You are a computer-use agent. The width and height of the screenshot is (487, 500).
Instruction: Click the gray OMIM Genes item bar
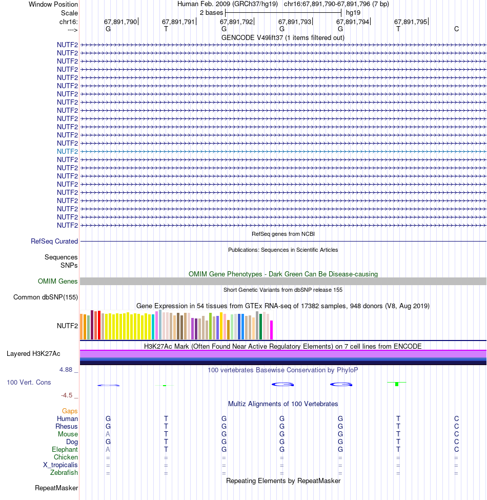[x=283, y=281]
